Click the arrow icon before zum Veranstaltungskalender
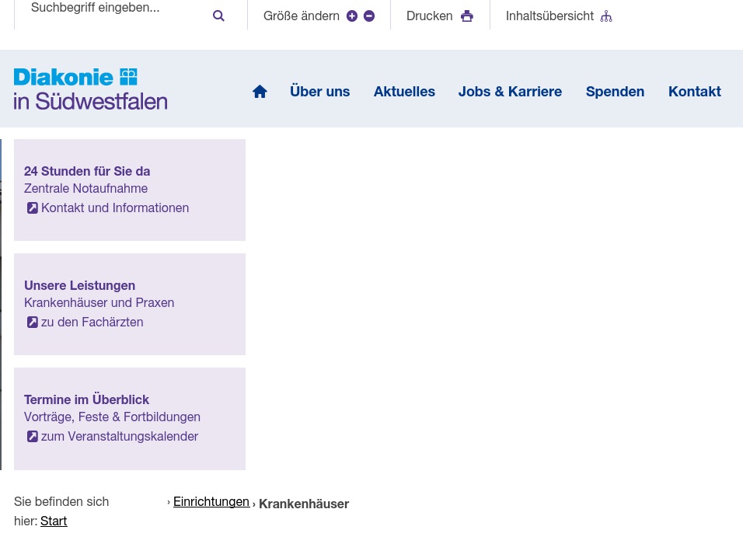Viewport: 743px width, 544px height. [33, 436]
